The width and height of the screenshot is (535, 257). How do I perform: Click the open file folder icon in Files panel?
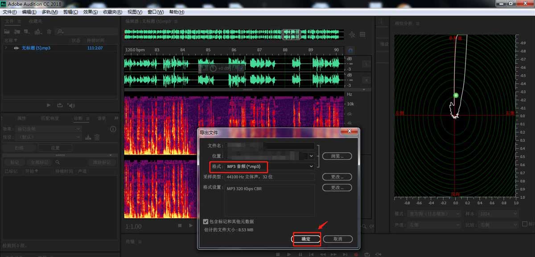coord(7,32)
